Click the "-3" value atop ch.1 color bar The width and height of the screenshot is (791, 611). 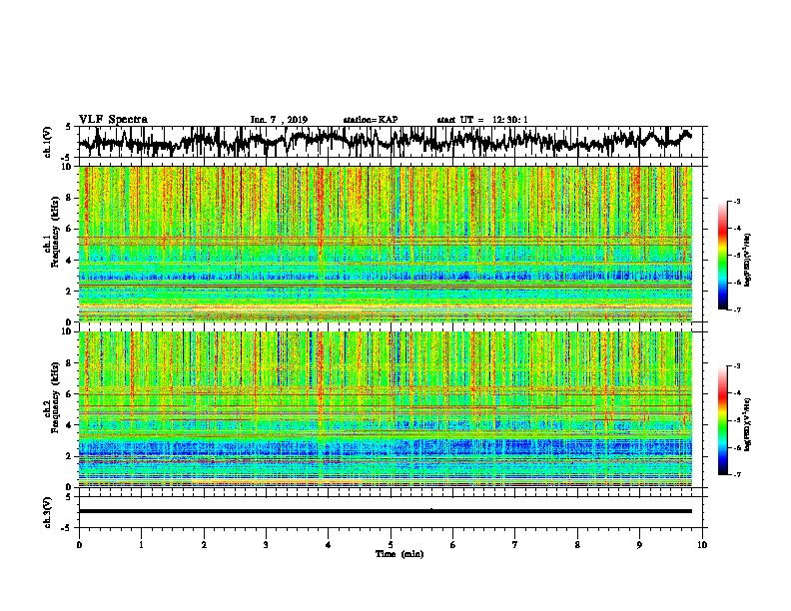736,201
